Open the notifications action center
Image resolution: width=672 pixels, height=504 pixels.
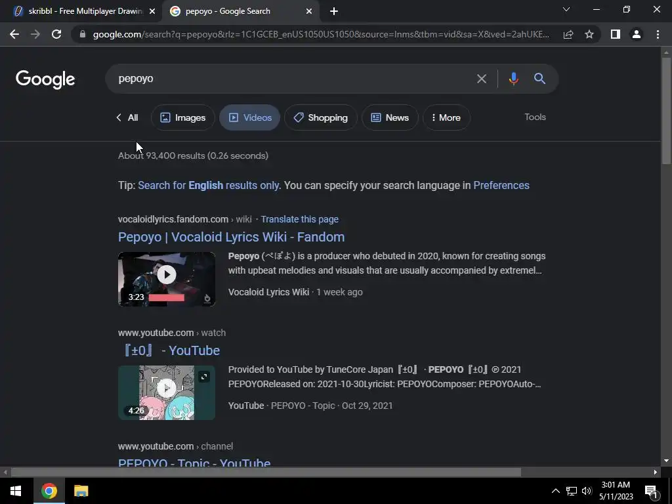651,491
